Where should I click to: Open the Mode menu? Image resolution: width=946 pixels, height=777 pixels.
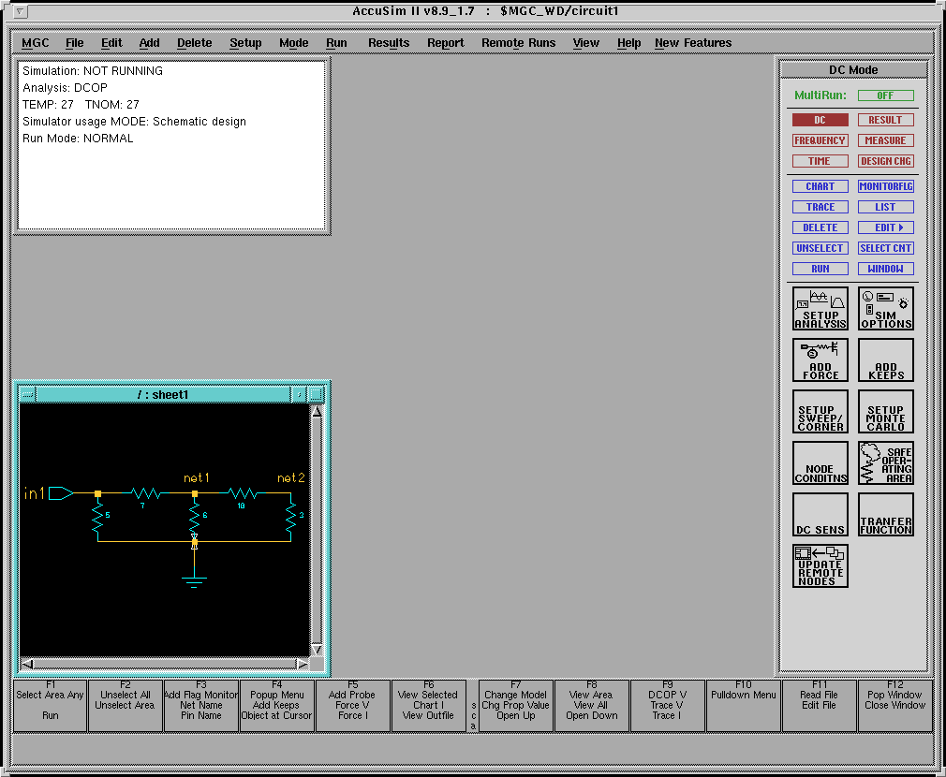coord(294,43)
